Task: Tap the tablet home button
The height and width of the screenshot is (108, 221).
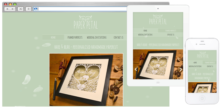Action: click(158, 83)
